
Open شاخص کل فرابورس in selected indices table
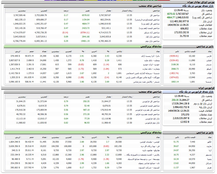(x=152, y=101)
